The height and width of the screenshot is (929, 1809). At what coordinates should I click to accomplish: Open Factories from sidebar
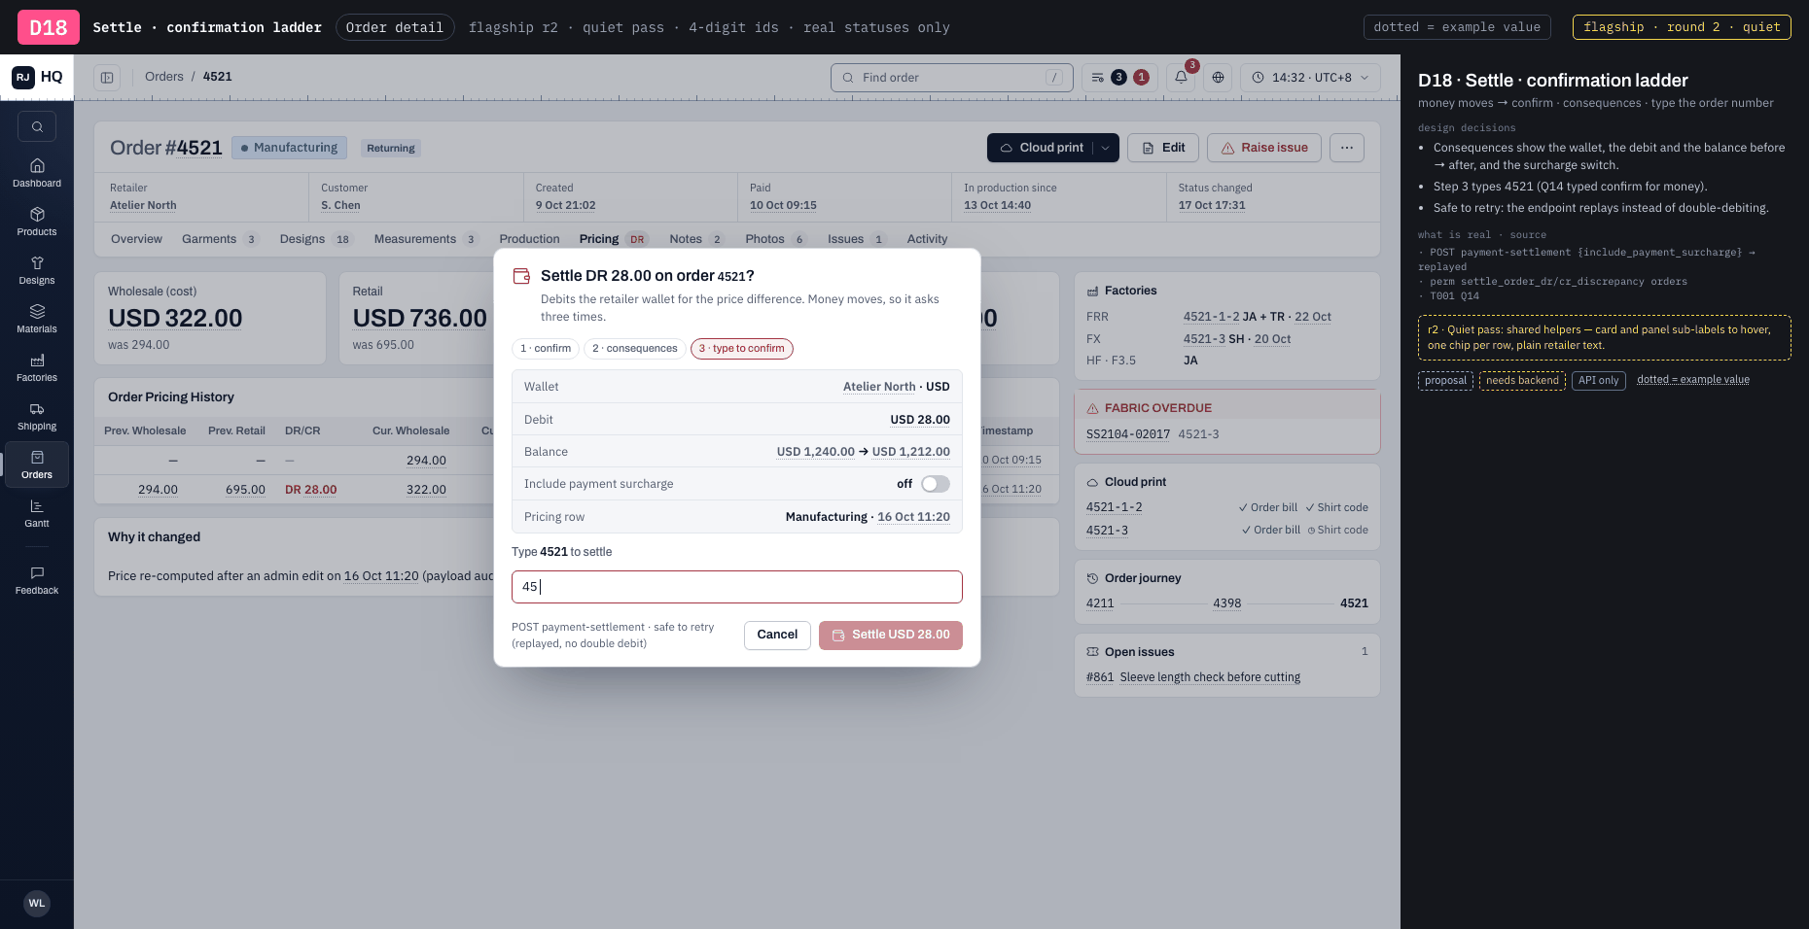click(x=37, y=367)
